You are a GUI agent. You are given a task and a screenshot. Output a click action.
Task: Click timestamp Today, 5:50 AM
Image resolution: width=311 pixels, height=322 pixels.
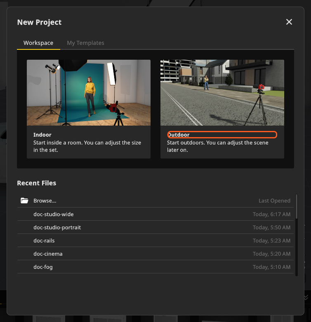pos(271,227)
